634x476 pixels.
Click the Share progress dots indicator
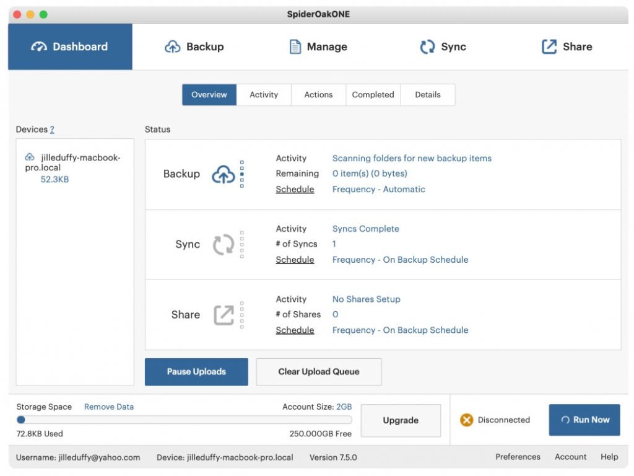coord(242,315)
